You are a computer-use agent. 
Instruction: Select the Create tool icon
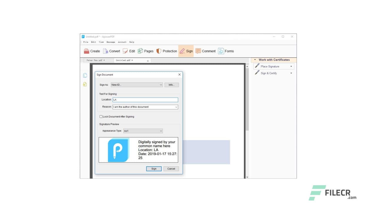pos(87,51)
